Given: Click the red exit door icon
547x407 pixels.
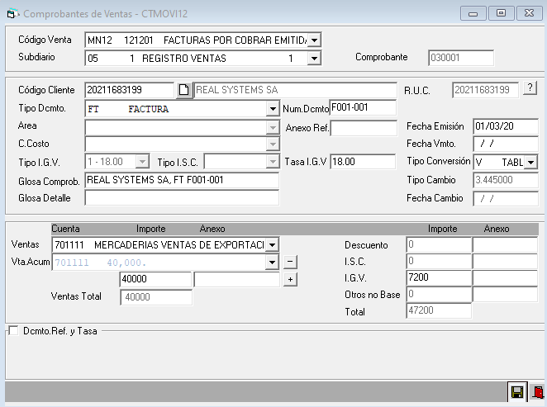Looking at the screenshot, I should pyautogui.click(x=536, y=393).
